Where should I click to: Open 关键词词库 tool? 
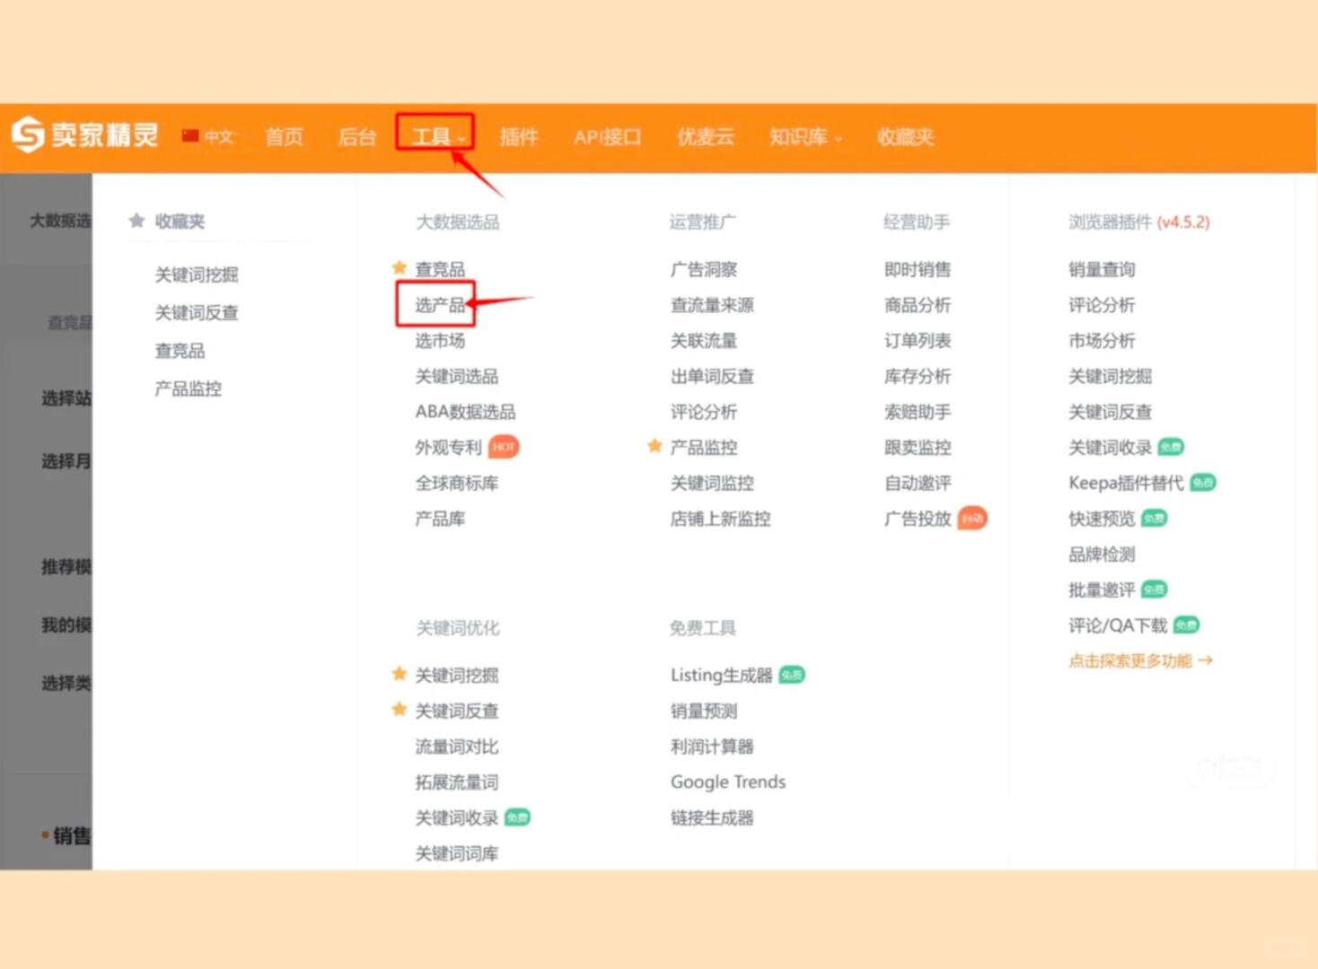click(x=457, y=853)
